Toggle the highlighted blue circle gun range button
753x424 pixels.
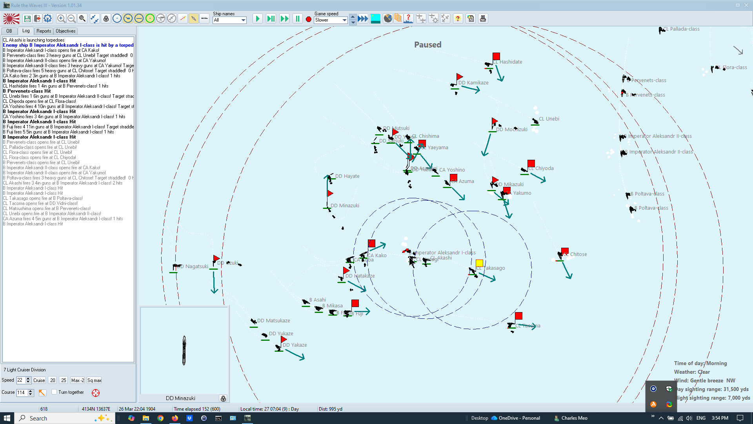tap(128, 18)
